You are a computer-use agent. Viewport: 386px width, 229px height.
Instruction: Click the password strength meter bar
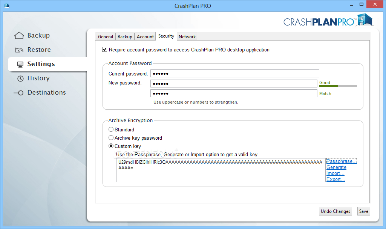click(x=338, y=86)
